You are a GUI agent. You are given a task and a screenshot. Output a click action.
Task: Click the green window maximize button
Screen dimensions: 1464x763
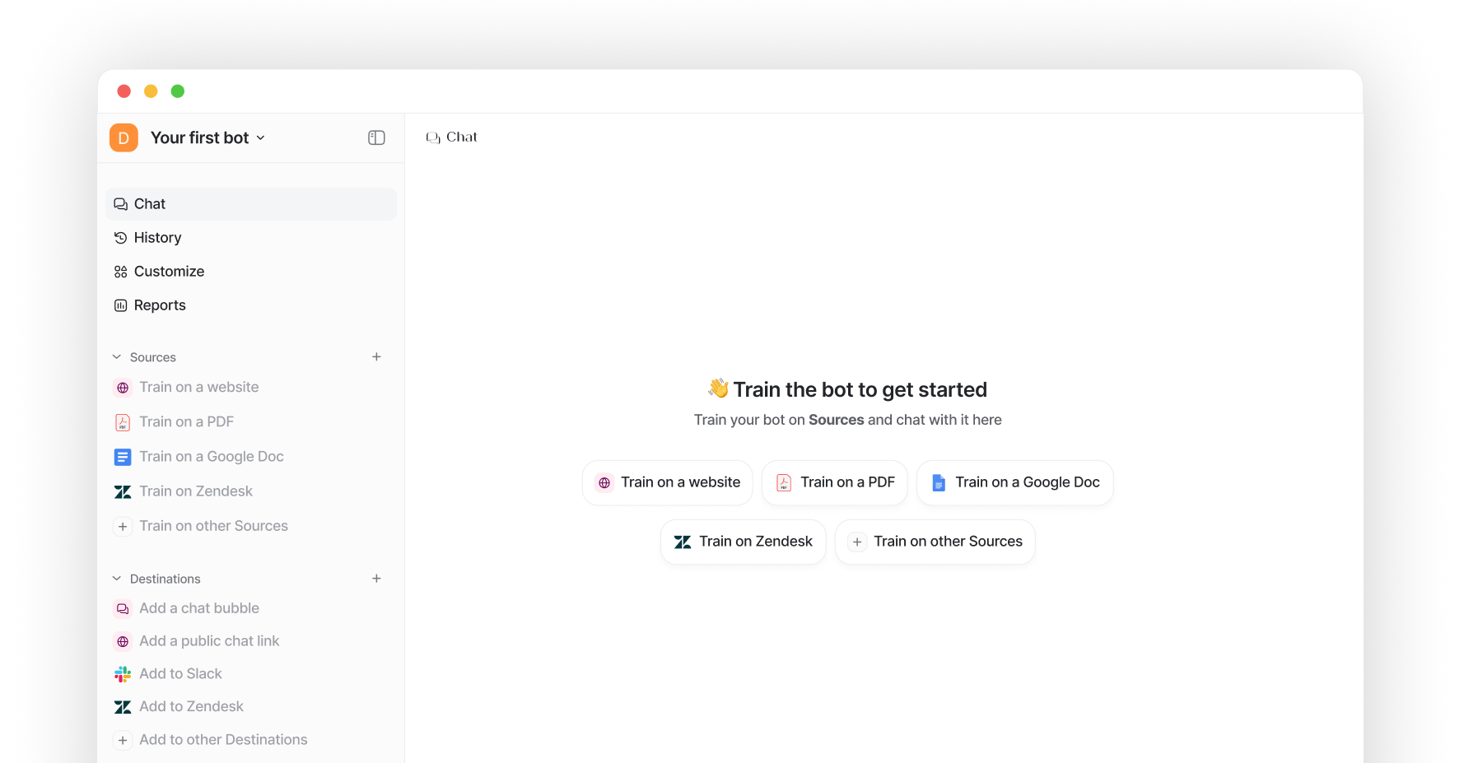178,91
